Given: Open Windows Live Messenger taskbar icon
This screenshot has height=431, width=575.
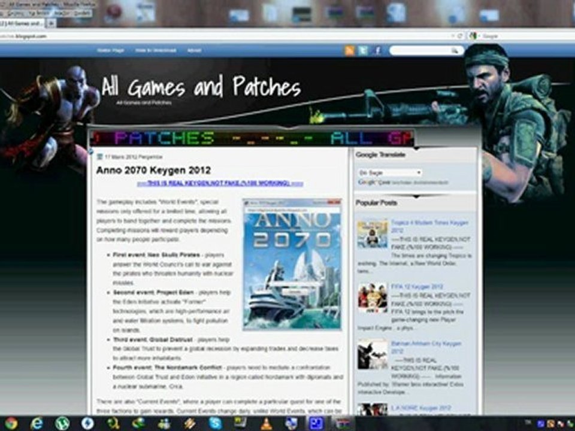Looking at the screenshot, I should 164,424.
